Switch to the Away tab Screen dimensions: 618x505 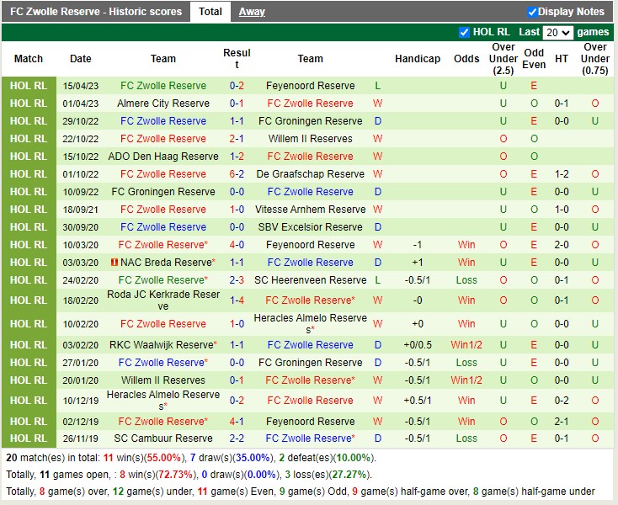point(252,12)
